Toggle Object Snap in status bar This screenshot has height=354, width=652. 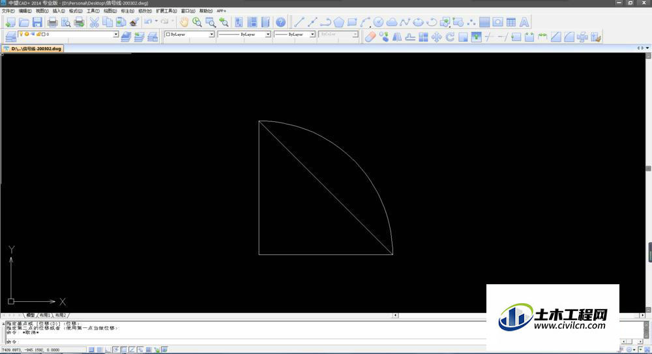(x=124, y=350)
